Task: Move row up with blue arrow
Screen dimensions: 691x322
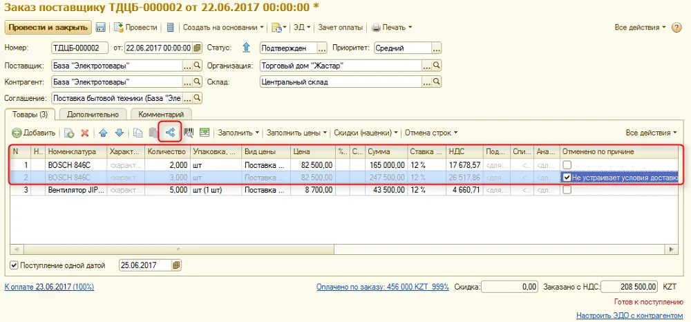Action: pos(103,133)
